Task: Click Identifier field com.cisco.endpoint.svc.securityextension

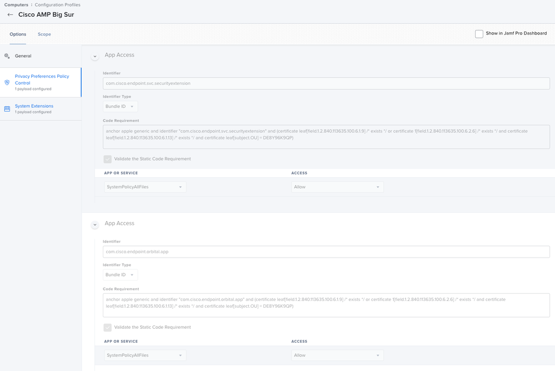Action: pos(326,83)
